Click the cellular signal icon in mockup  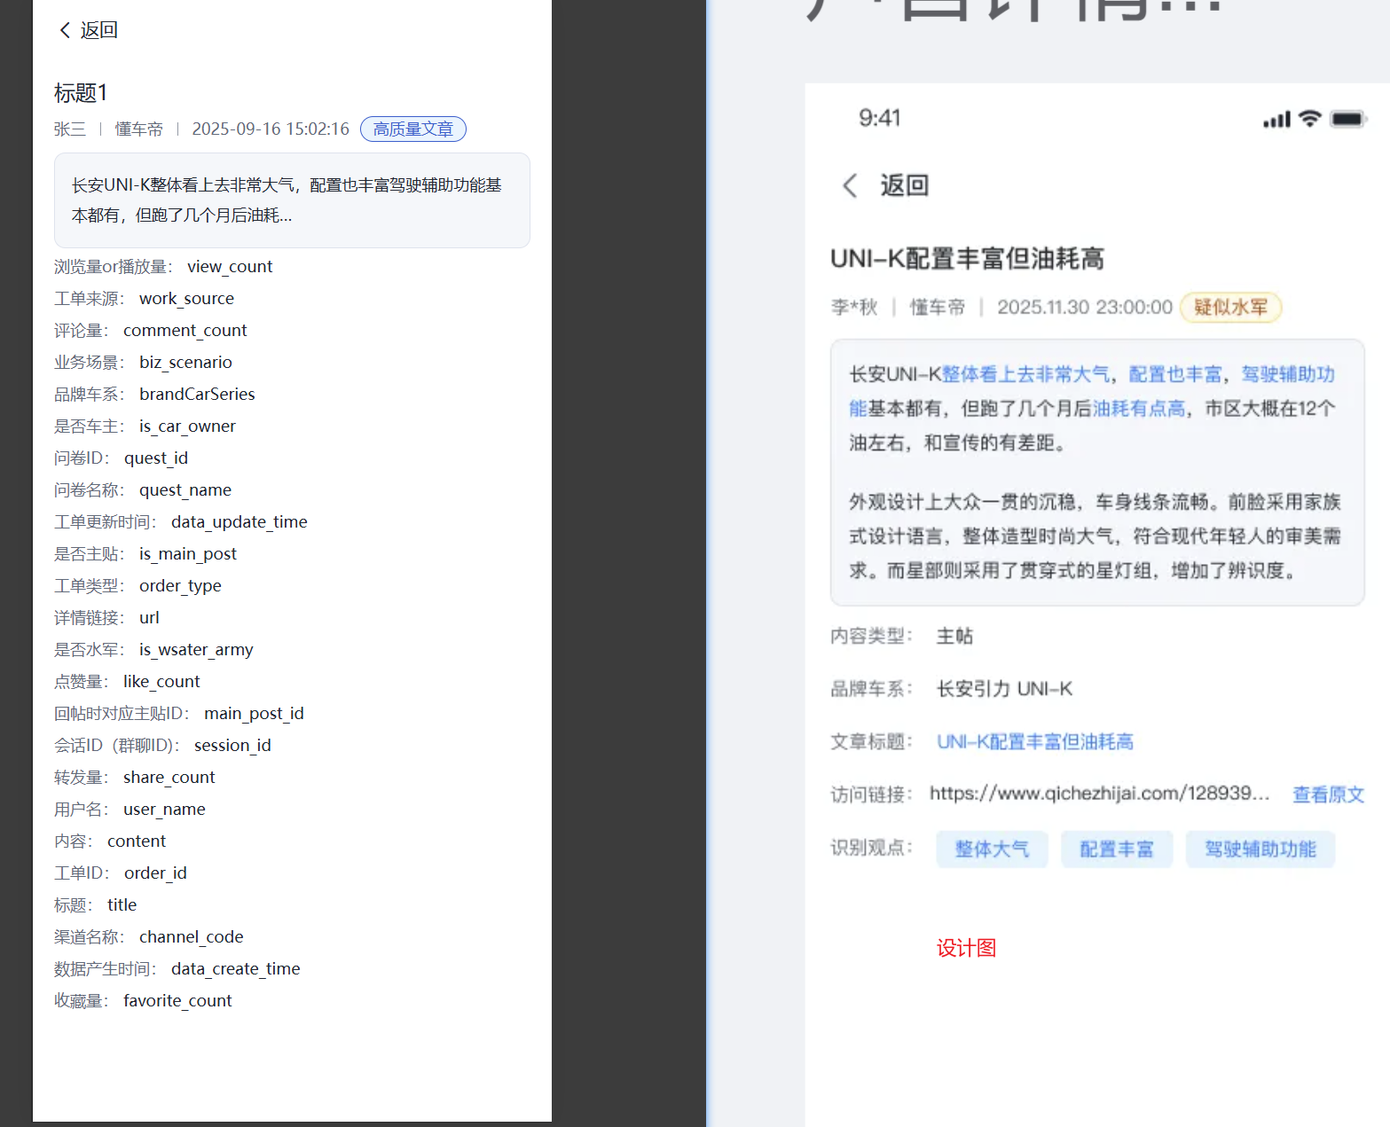click(x=1277, y=120)
